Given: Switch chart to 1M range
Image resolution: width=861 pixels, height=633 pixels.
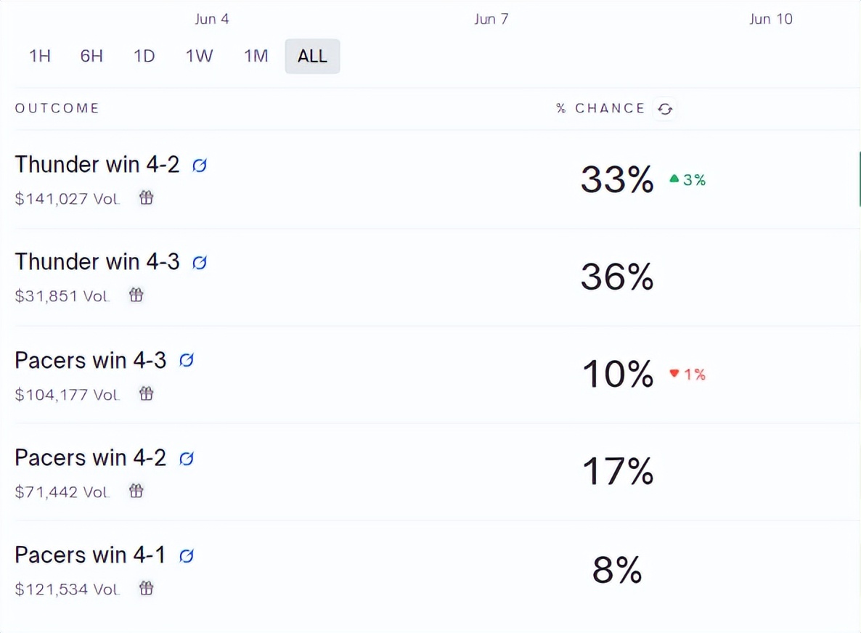Looking at the screenshot, I should tap(256, 56).
